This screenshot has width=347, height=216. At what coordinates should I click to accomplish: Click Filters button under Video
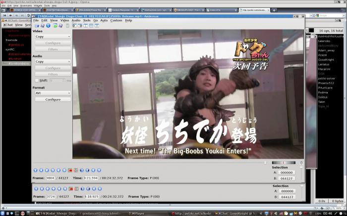click(x=53, y=49)
